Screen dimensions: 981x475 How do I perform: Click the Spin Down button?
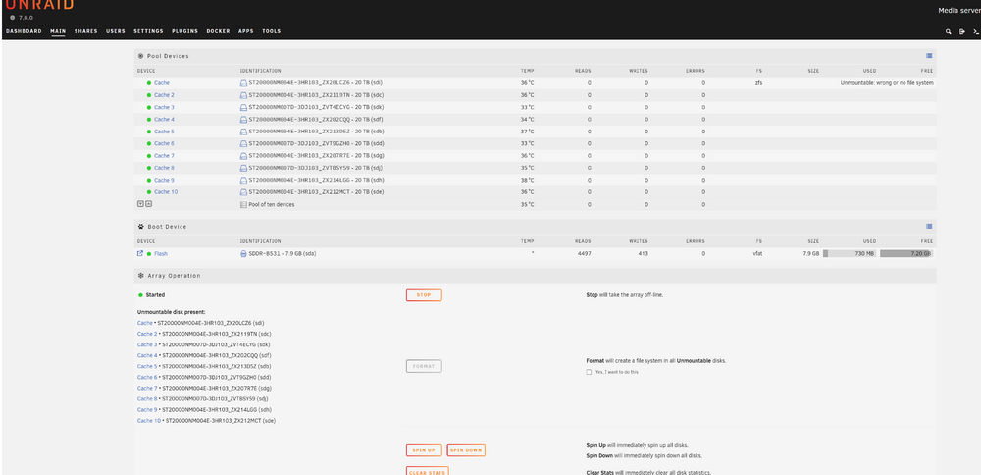(466, 449)
